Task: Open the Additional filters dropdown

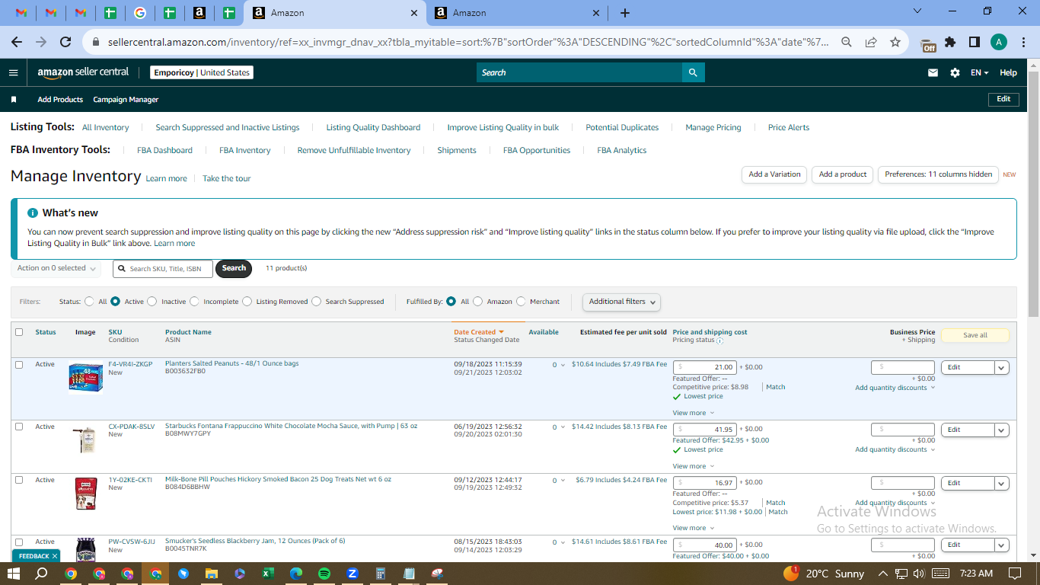Action: 621,302
